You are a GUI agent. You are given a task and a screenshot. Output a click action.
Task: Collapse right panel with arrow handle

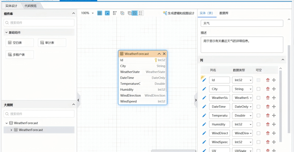(x=196, y=100)
